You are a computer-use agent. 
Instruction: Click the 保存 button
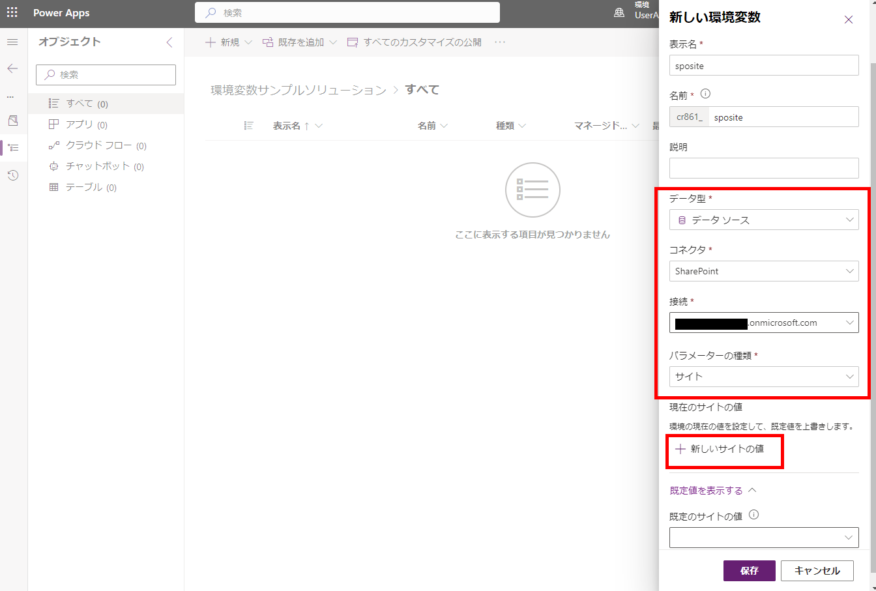point(749,571)
